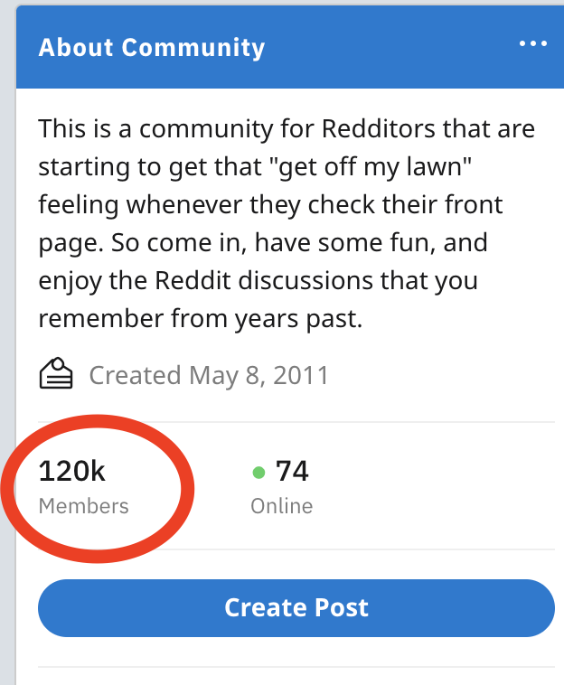Click the green online status dot
Screen dimensions: 564x685
pyautogui.click(x=258, y=472)
